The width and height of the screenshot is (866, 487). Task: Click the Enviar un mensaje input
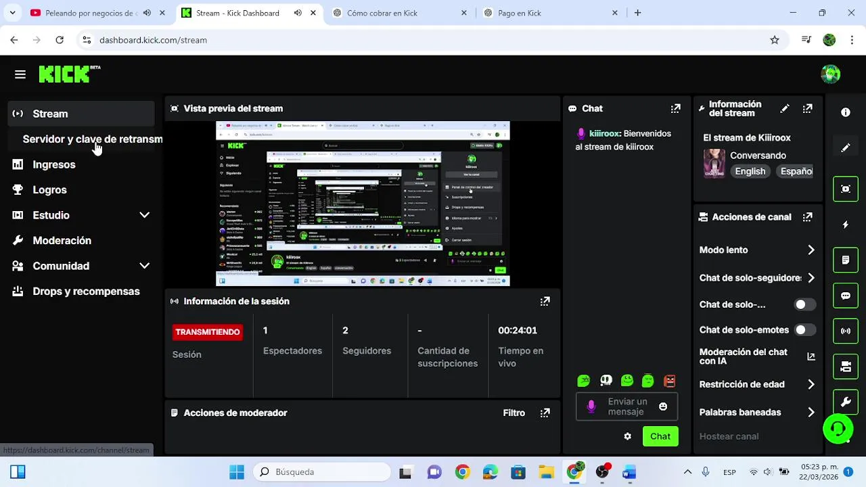[x=627, y=407]
